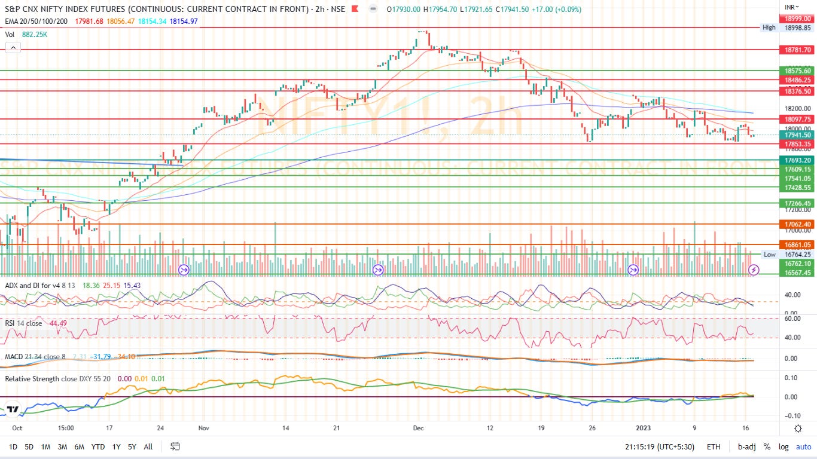Viewport: 817px width, 459px height.
Task: Click the lightning event marker near 16
Action: tap(754, 270)
